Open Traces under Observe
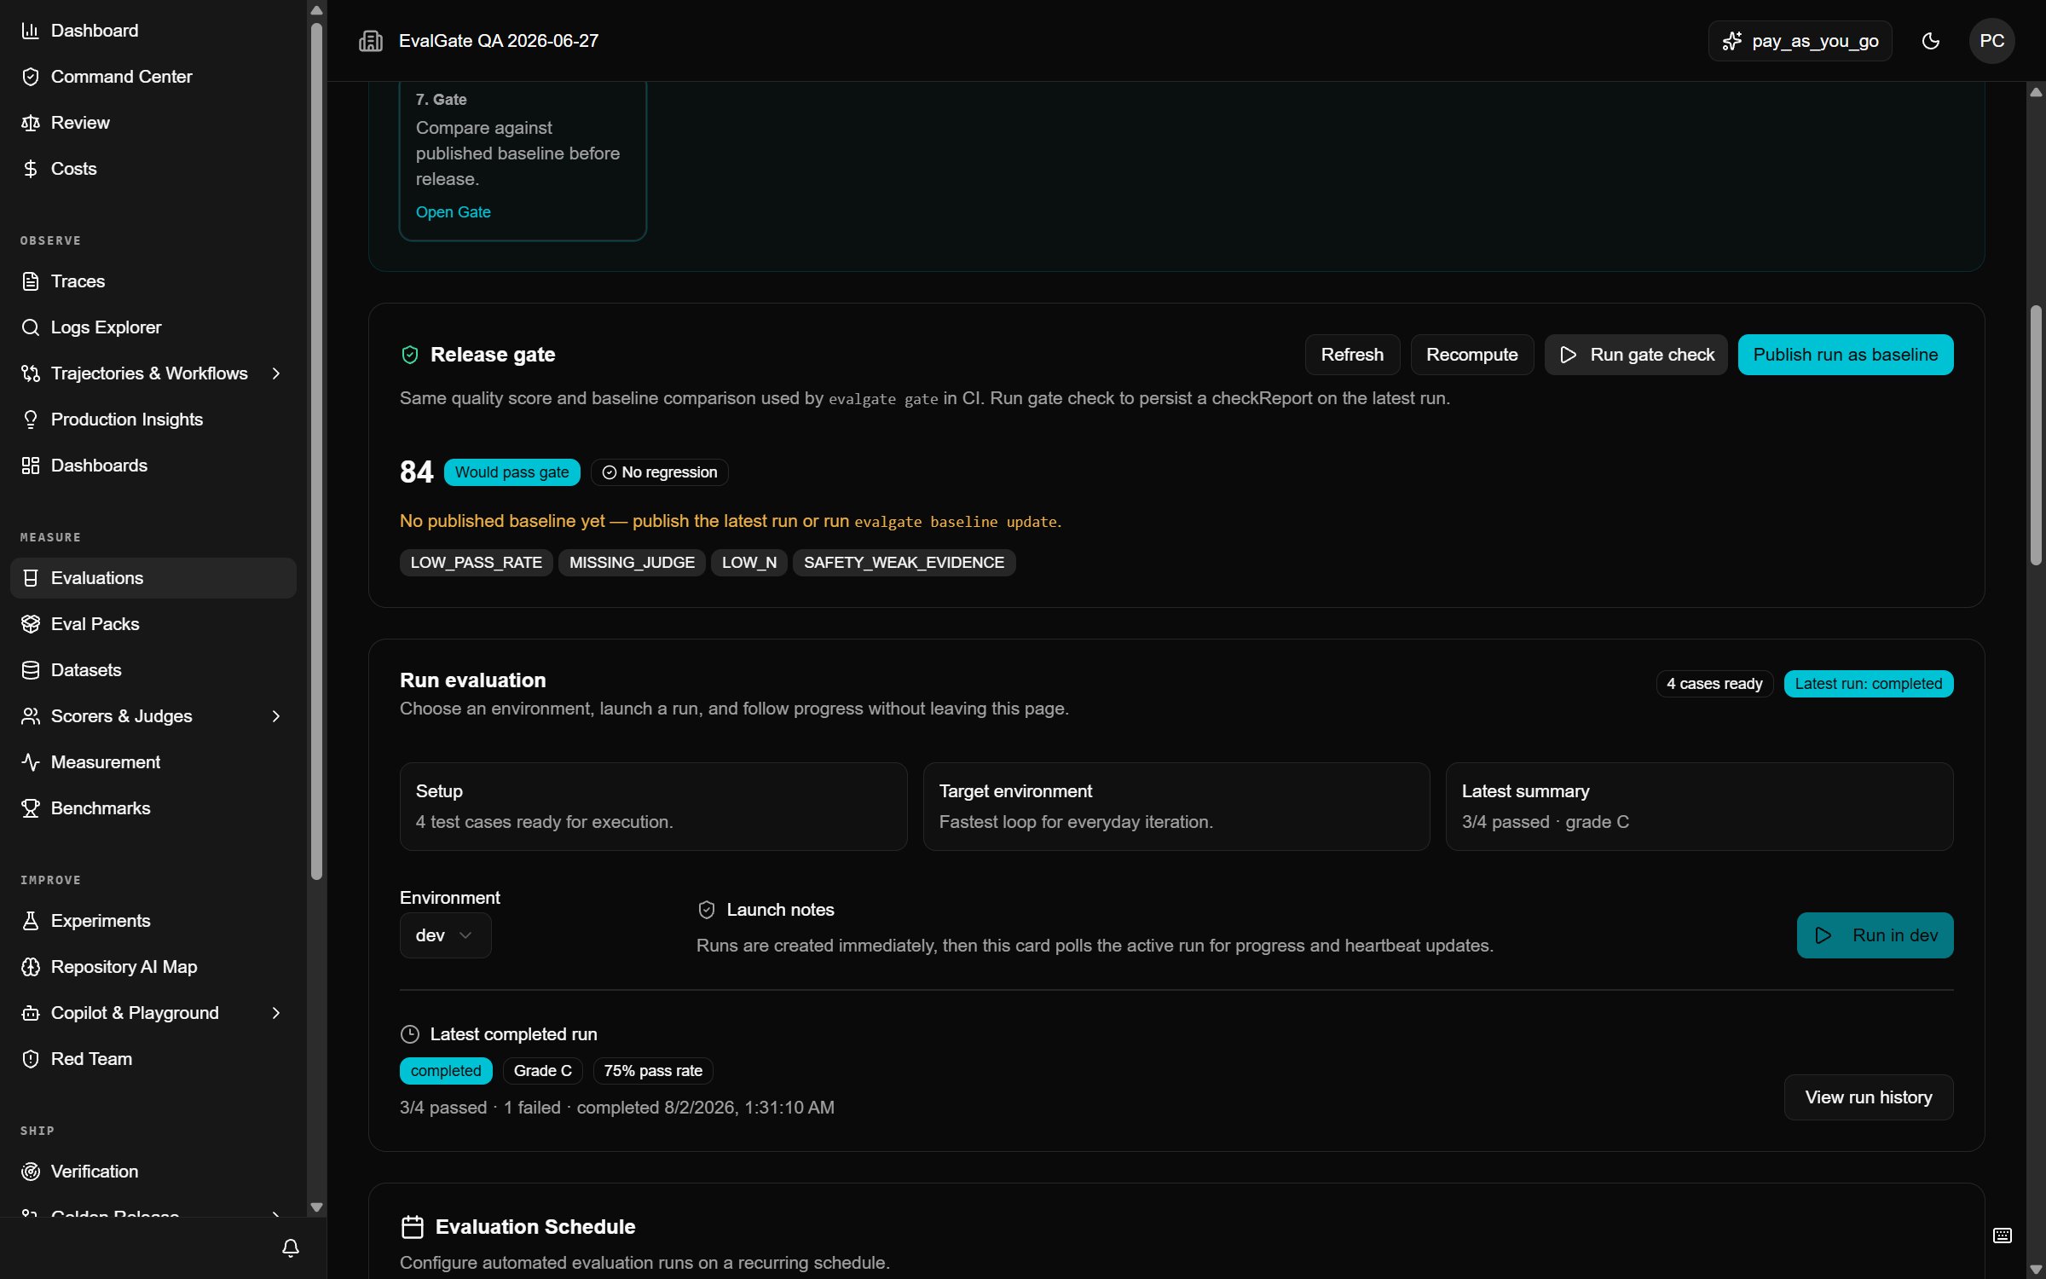Image resolution: width=2046 pixels, height=1279 pixels. [x=153, y=281]
